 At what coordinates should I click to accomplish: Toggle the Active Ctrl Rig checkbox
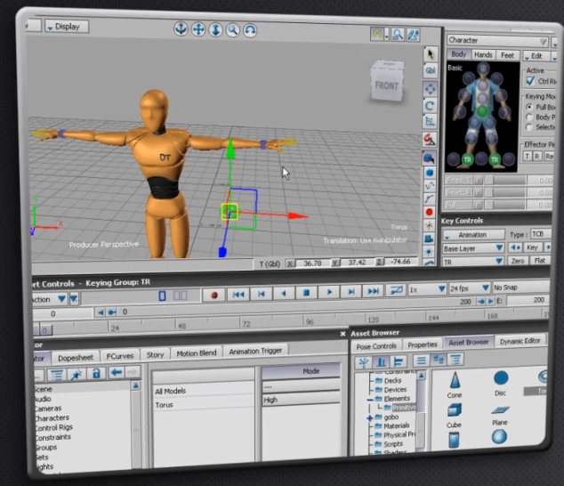[x=530, y=81]
